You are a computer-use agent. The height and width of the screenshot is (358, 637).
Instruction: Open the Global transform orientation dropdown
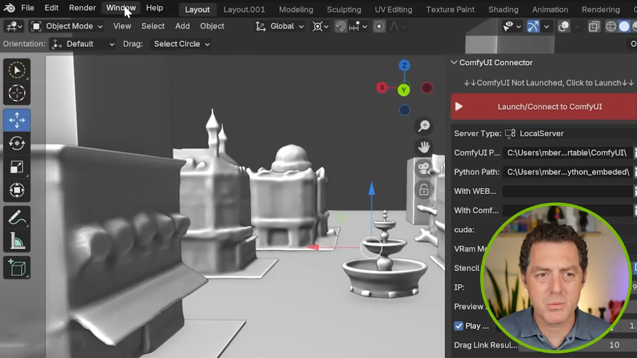coord(279,26)
